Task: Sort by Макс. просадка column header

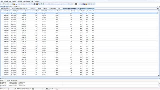Action: pyautogui.click(x=21, y=11)
